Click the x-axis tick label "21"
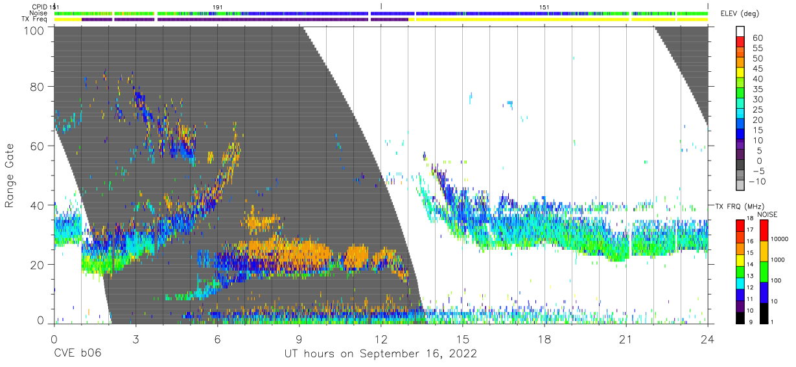The height and width of the screenshot is (367, 796). point(626,339)
